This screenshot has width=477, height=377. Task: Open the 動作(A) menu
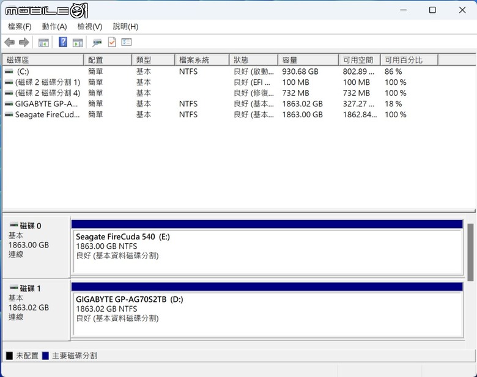tap(54, 27)
